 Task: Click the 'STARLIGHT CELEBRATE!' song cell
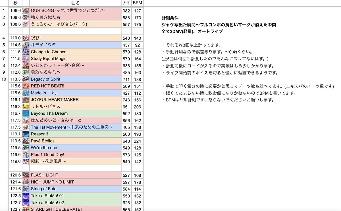(x=75, y=209)
